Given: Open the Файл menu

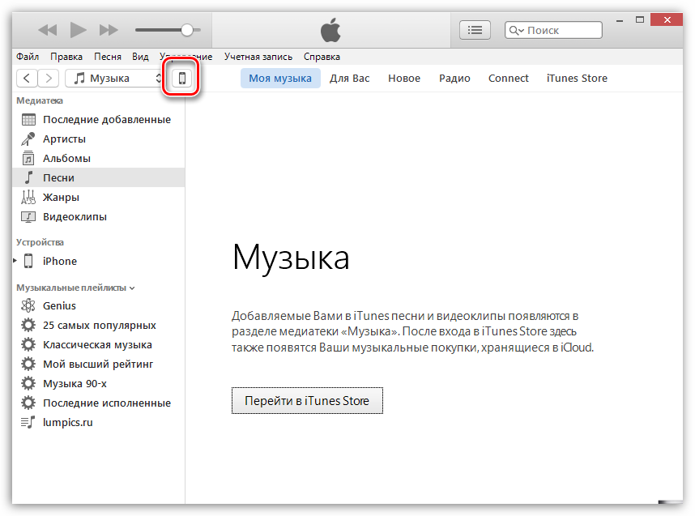Looking at the screenshot, I should 27,57.
